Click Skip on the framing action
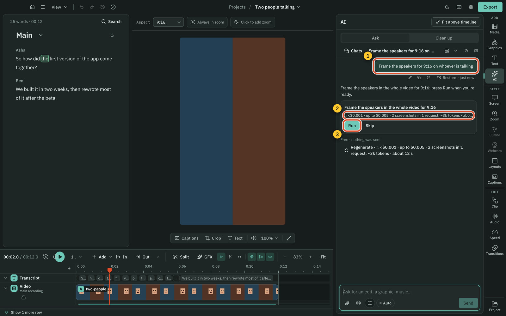The height and width of the screenshot is (316, 506). point(370,125)
